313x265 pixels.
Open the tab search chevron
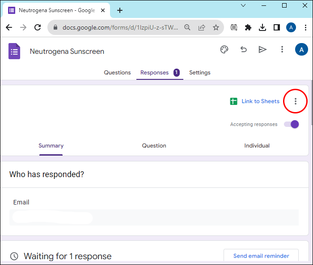click(243, 5)
